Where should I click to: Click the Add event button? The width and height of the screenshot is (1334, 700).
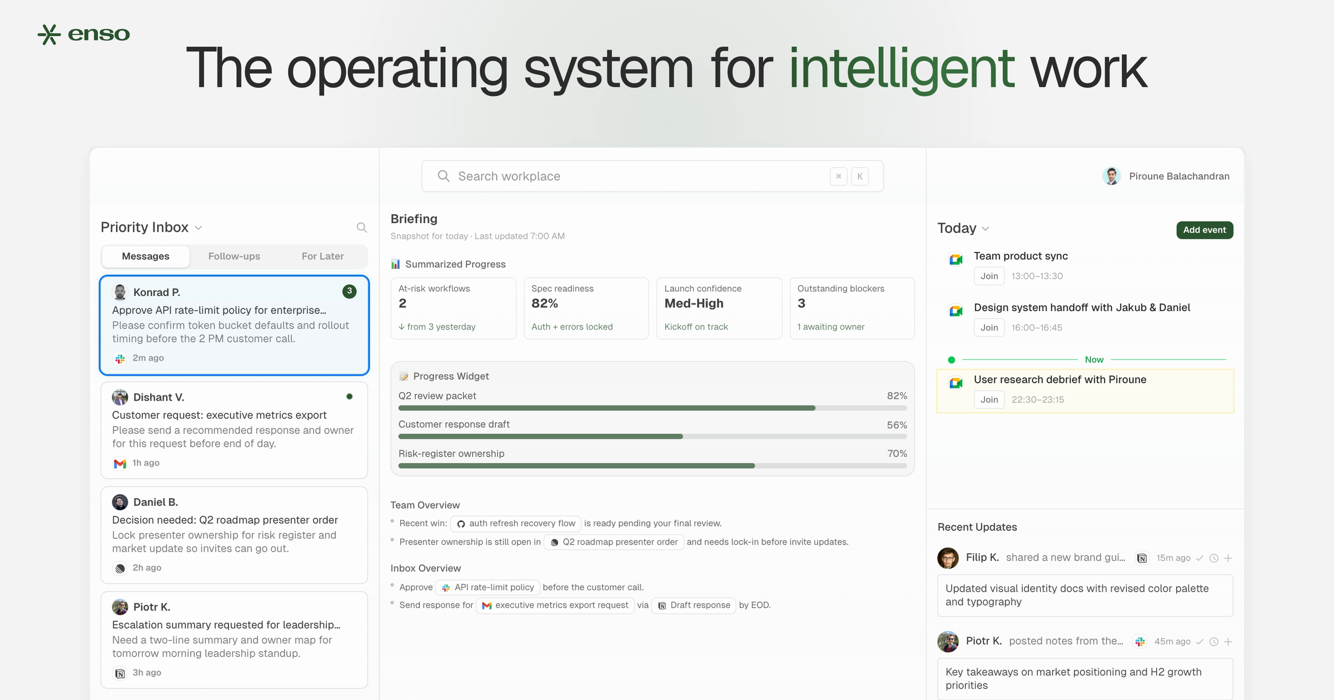pos(1204,230)
